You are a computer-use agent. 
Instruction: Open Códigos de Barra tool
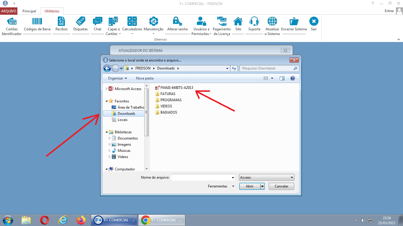click(37, 21)
